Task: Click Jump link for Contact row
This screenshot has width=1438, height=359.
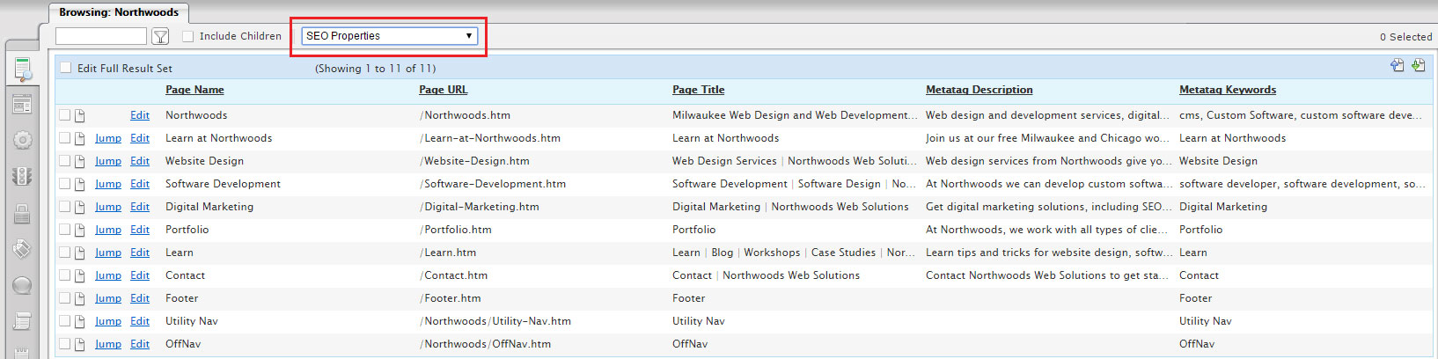Action: (x=108, y=275)
